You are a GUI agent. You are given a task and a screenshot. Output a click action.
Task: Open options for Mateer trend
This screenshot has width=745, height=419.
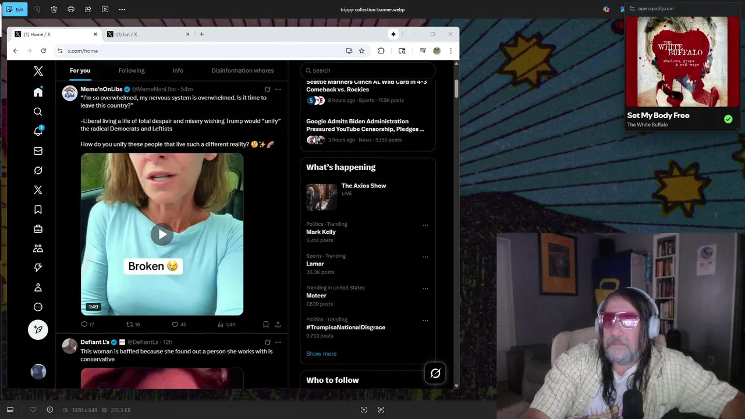[425, 289]
